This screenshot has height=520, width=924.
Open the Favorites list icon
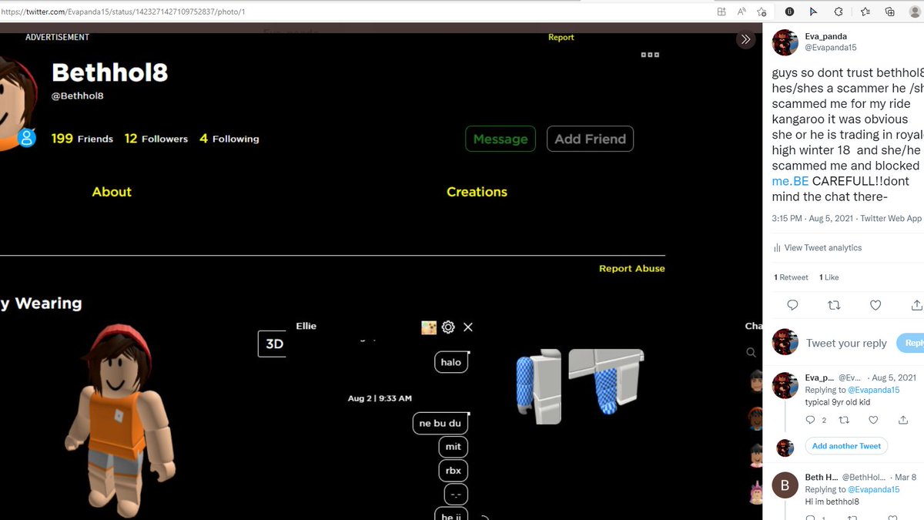865,12
